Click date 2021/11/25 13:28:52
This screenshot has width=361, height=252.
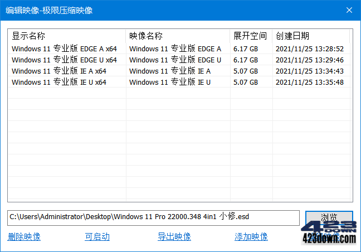[310, 49]
